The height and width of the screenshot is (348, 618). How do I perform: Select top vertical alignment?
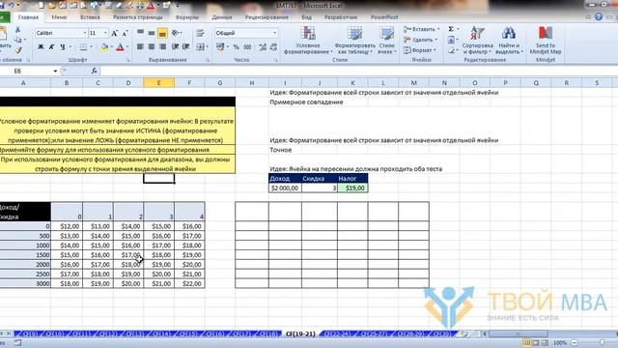click(140, 33)
